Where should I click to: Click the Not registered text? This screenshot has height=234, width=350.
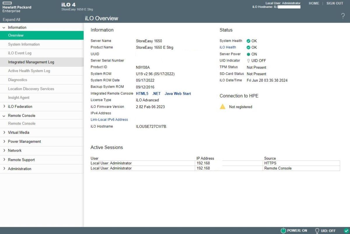coord(241,107)
